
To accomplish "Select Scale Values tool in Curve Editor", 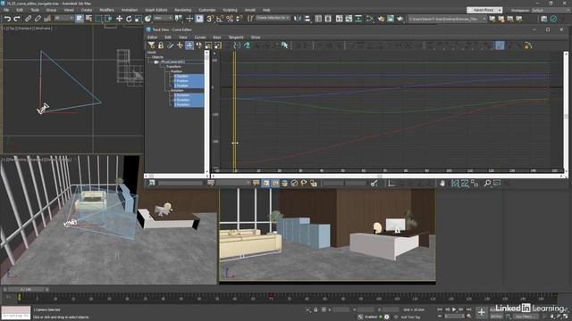I will click(218, 45).
